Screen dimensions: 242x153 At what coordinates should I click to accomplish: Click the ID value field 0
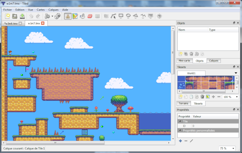pos(215,126)
